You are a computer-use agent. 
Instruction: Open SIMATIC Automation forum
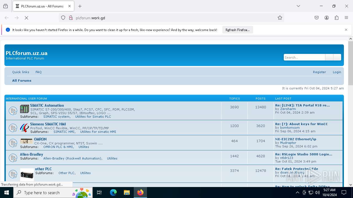(x=47, y=105)
